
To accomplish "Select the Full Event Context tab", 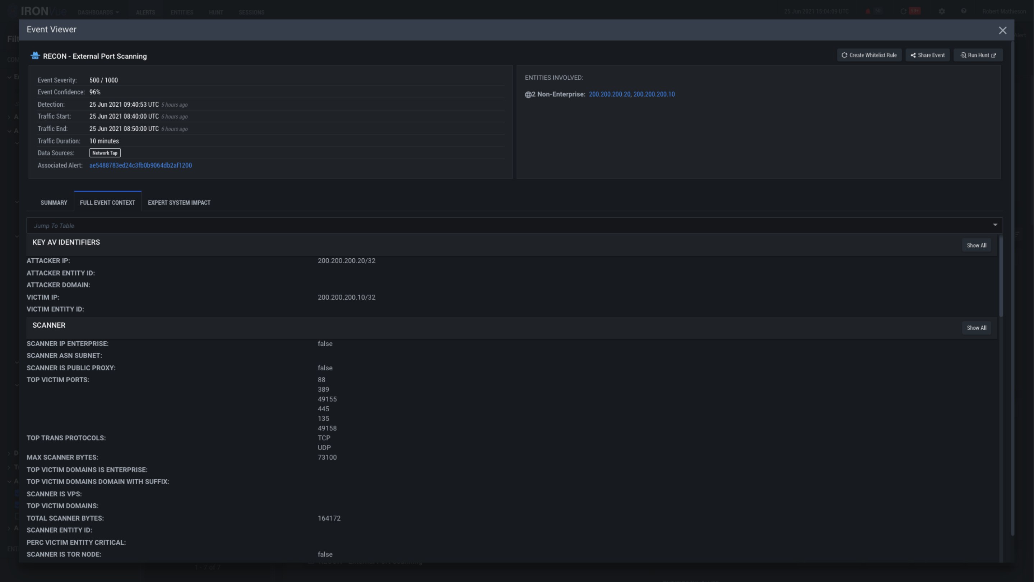I will pyautogui.click(x=107, y=203).
